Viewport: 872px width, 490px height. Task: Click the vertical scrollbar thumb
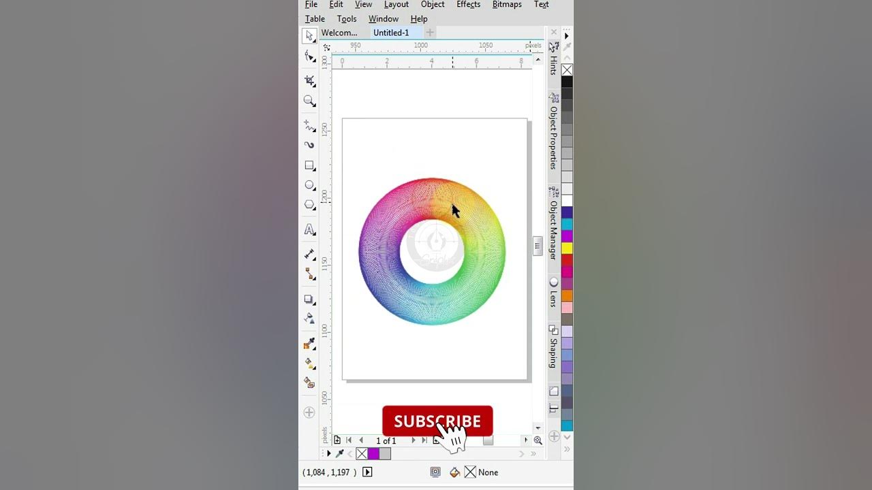(538, 246)
